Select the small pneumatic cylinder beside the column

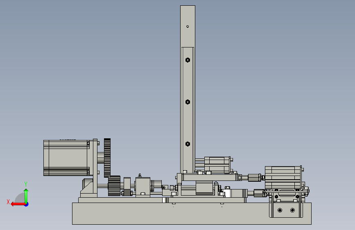coord(217,165)
